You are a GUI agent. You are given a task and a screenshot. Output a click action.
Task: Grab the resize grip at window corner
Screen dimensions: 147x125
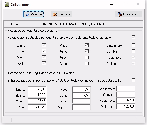tap(143, 121)
